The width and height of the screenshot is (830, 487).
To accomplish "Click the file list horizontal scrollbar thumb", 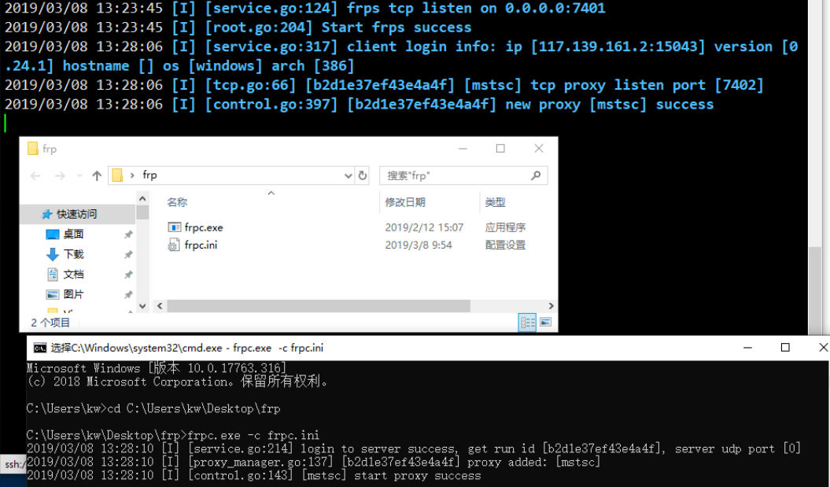I will tap(319, 306).
